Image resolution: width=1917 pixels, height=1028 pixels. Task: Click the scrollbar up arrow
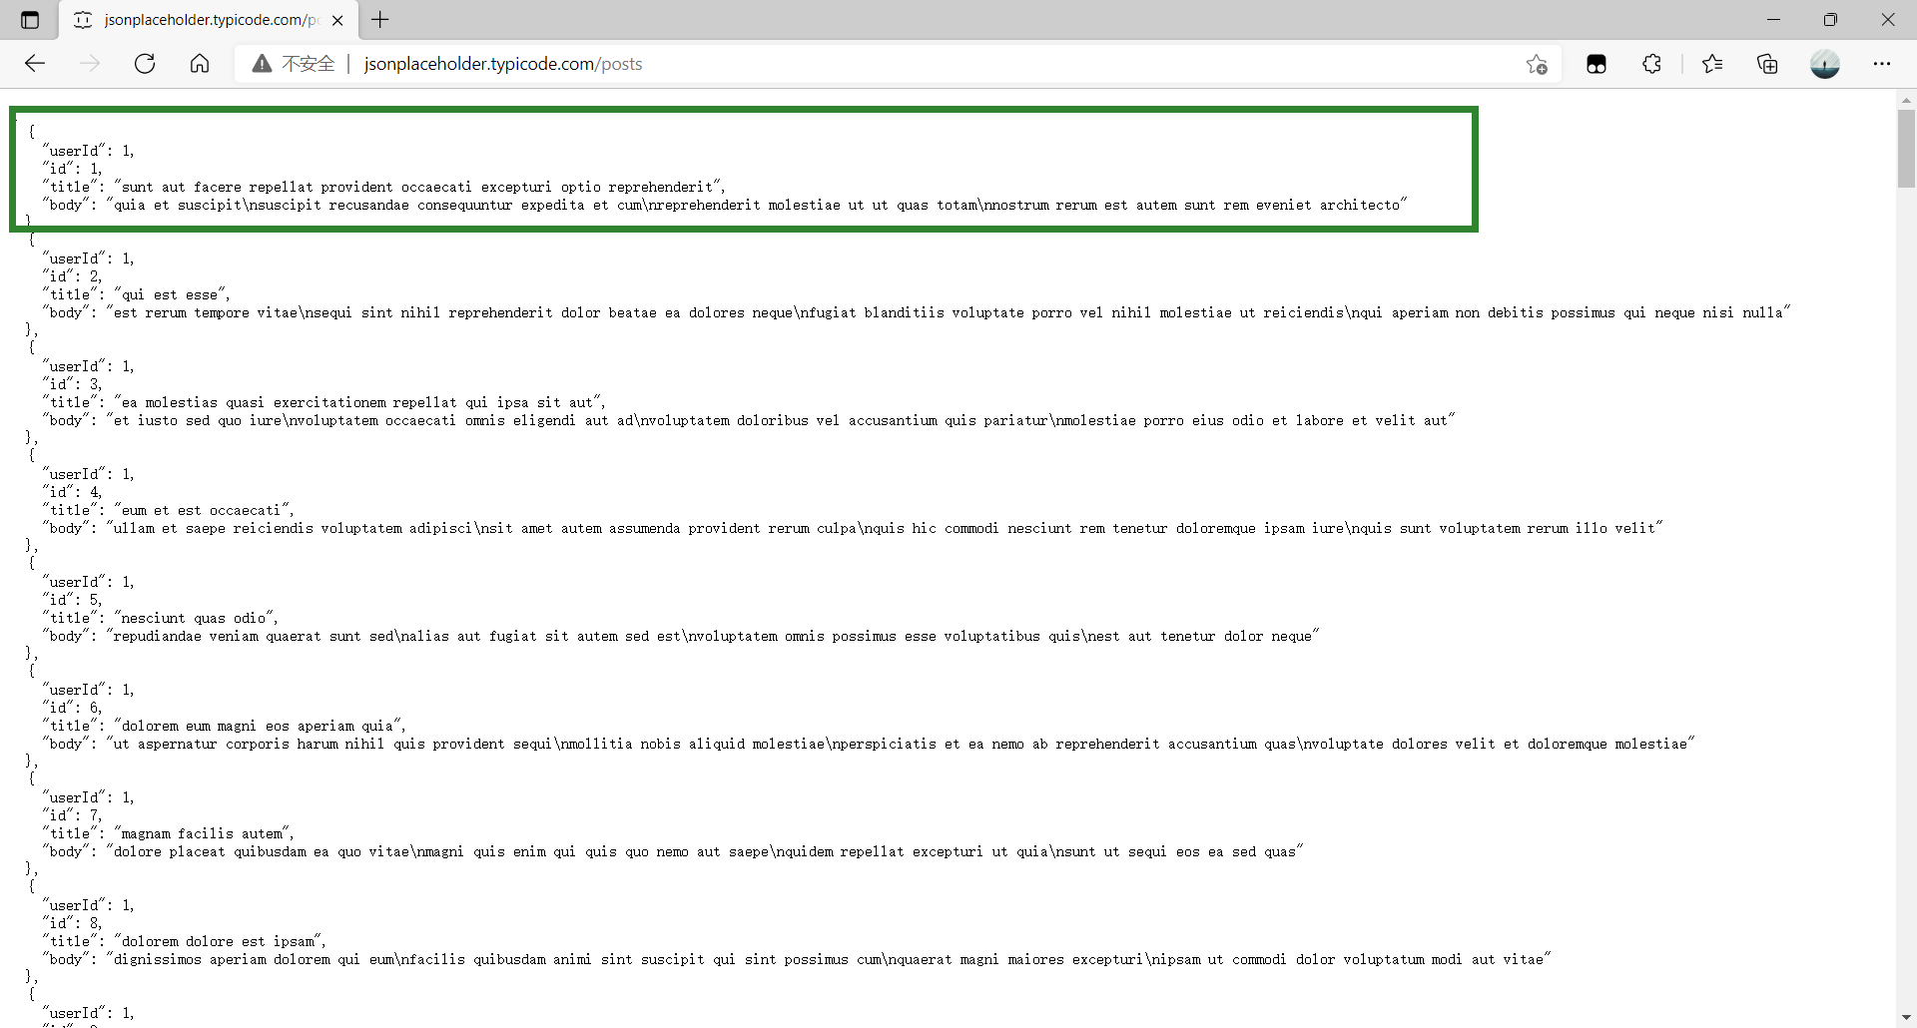[x=1906, y=100]
